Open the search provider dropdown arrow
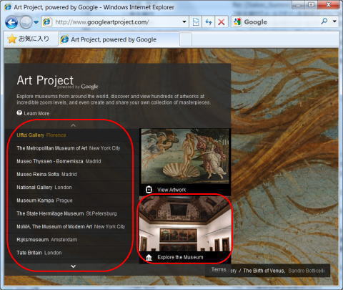 point(334,21)
